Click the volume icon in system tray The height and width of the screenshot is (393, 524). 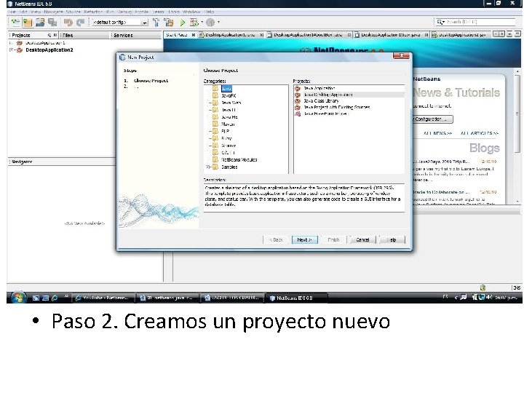pyautogui.click(x=489, y=297)
